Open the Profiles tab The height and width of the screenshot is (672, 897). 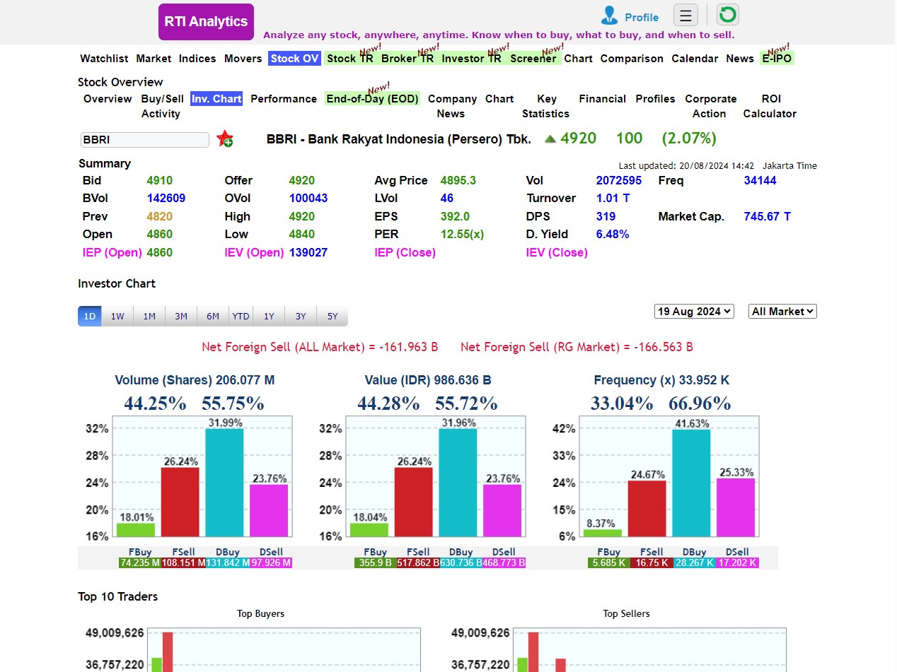coord(655,99)
